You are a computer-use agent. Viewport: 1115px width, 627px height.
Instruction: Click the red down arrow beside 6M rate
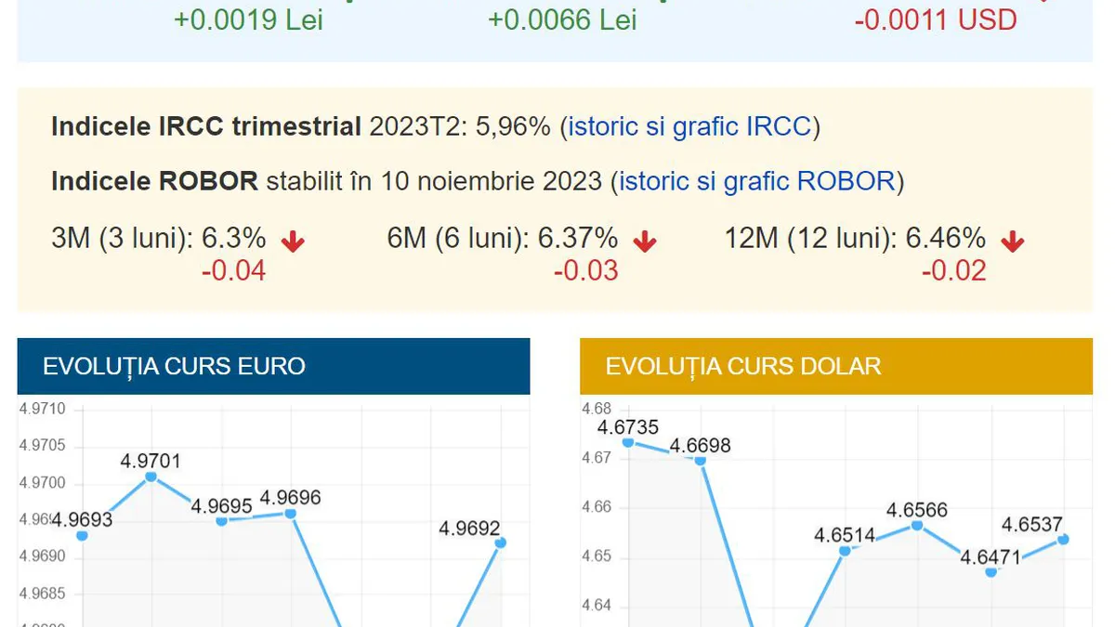(643, 241)
